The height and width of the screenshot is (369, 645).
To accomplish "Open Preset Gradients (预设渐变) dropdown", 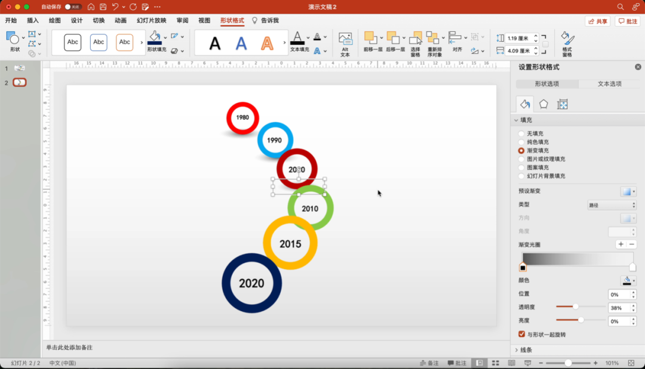I will 628,191.
